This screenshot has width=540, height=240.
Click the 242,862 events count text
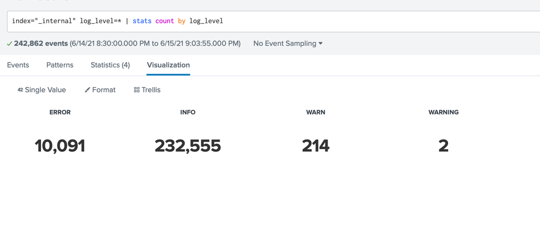(41, 43)
